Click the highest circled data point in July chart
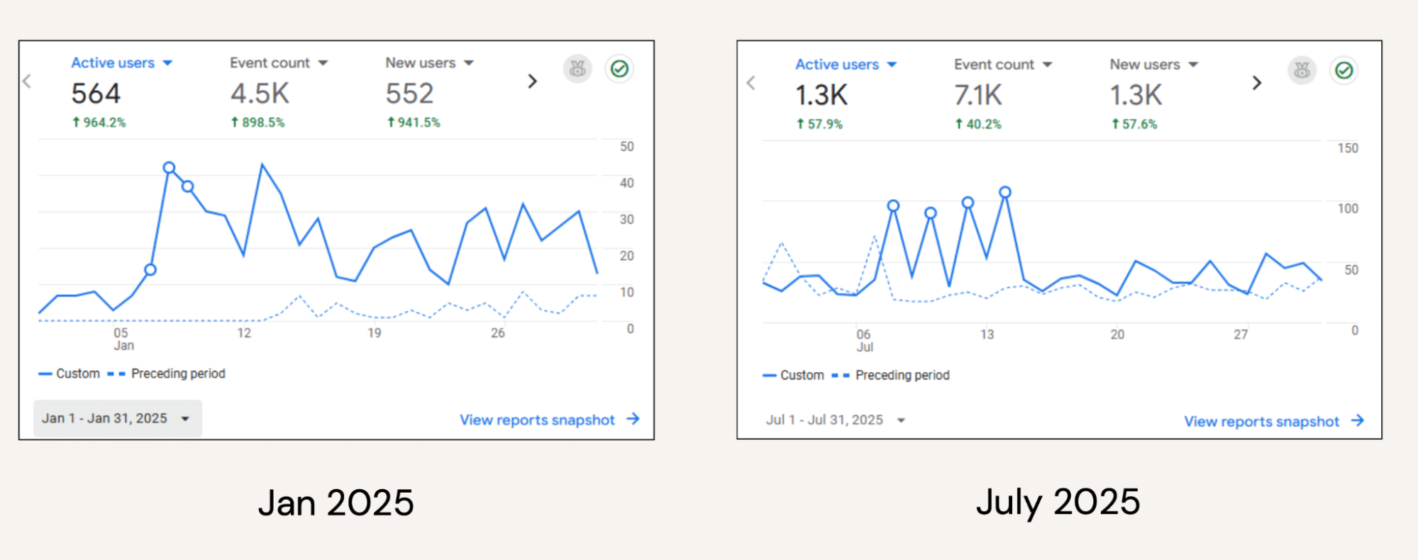 pos(1004,192)
